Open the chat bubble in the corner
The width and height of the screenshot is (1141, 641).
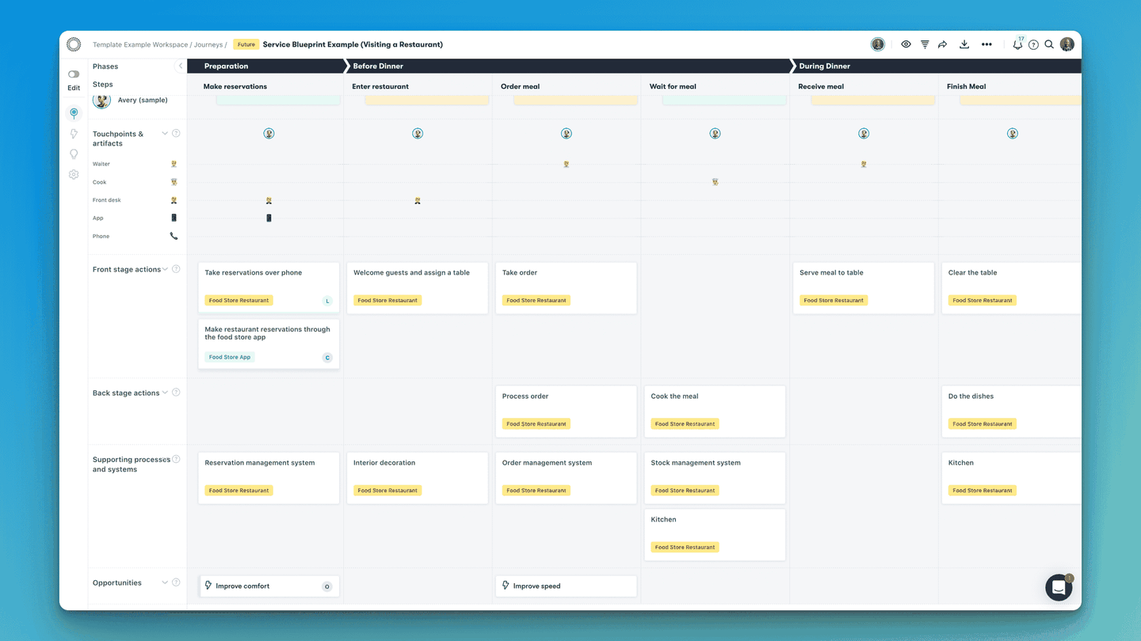[x=1059, y=587]
